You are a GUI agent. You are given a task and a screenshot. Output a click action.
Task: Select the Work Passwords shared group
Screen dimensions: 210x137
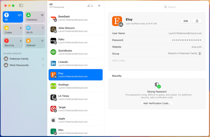click(24, 65)
